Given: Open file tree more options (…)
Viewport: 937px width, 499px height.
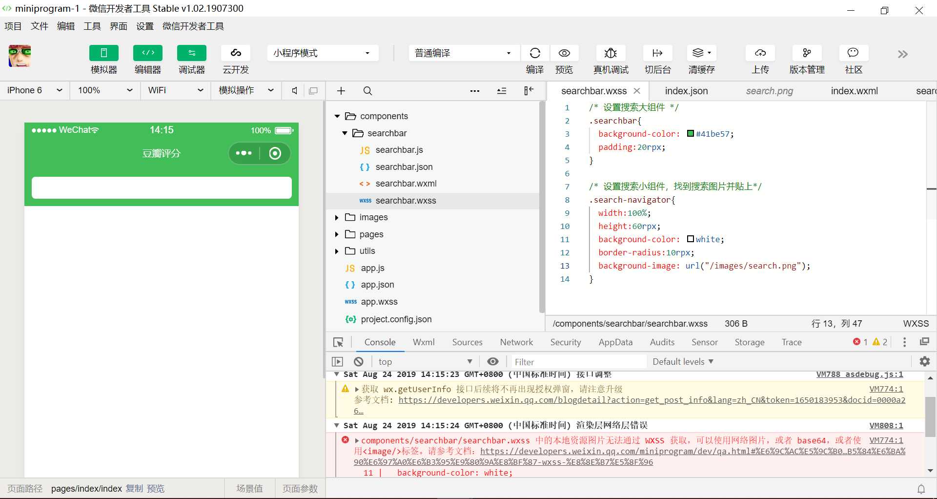Looking at the screenshot, I should [474, 91].
